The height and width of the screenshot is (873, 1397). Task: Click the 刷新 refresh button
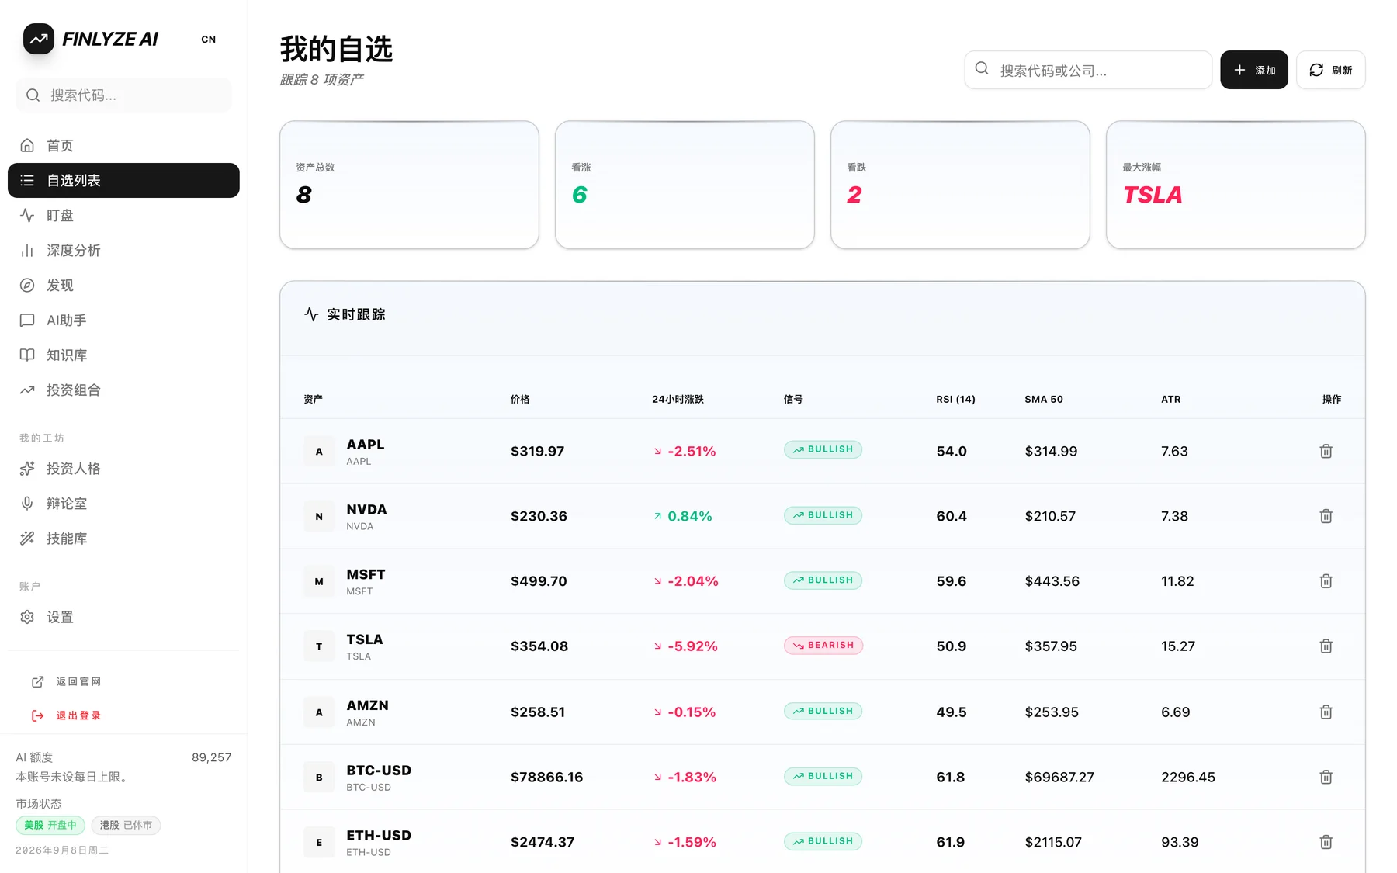tap(1330, 70)
